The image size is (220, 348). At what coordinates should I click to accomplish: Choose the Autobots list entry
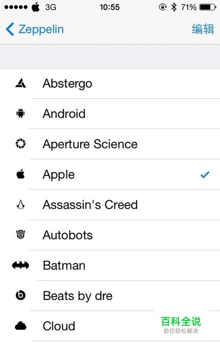[x=110, y=235]
